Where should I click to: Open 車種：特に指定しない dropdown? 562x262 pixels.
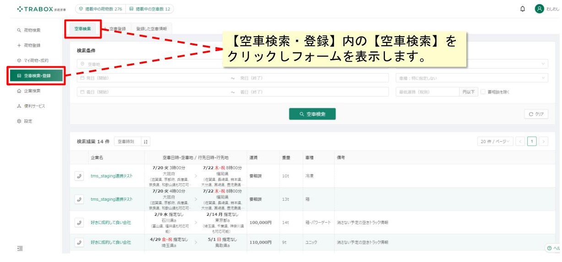471,78
